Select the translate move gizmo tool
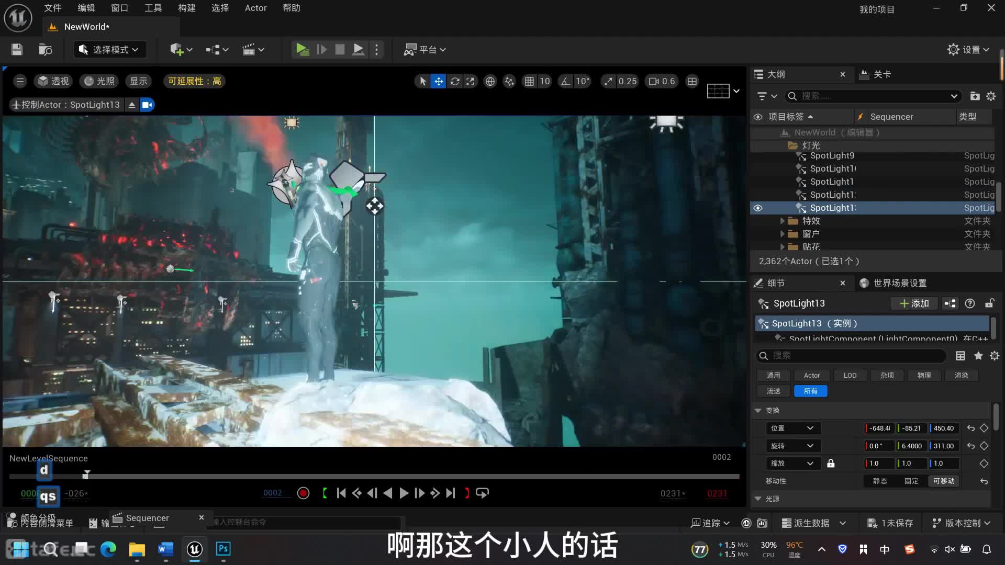 pyautogui.click(x=438, y=81)
